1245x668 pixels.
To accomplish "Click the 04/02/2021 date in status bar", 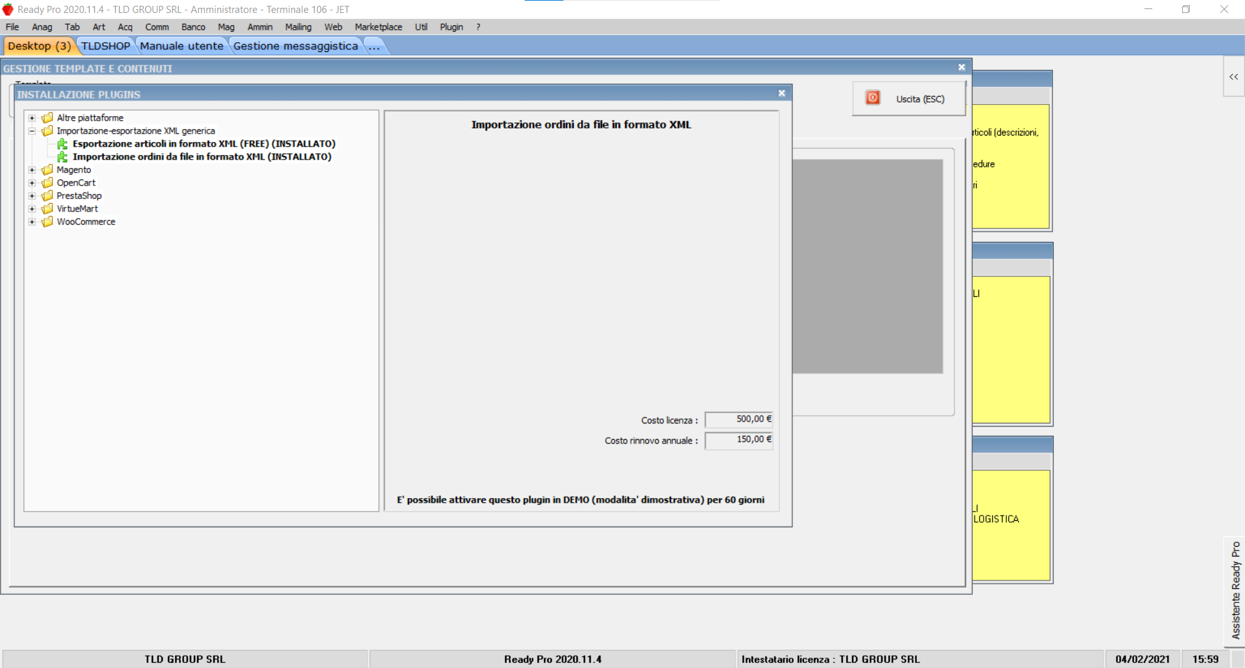I will pyautogui.click(x=1143, y=659).
